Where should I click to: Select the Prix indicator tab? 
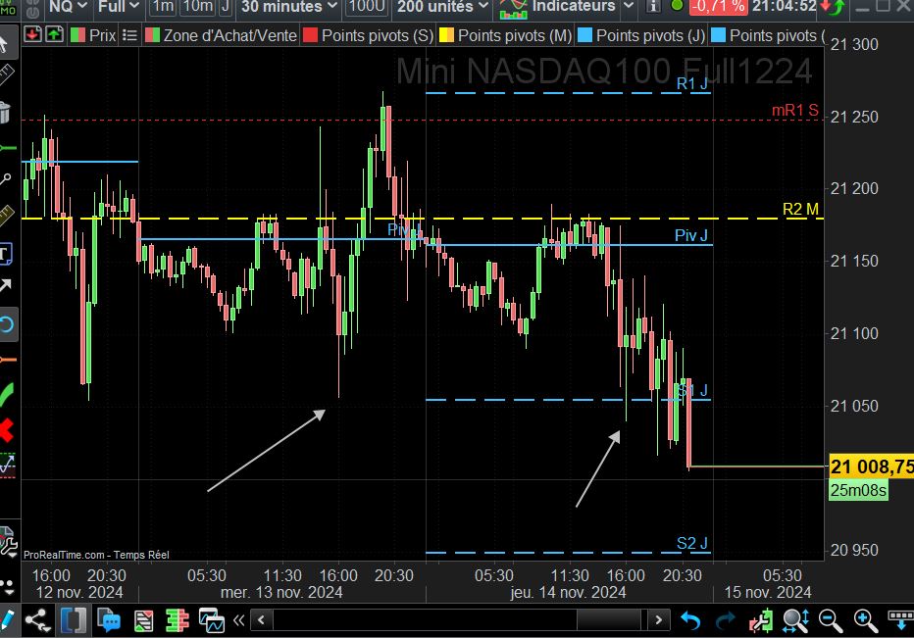pyautogui.click(x=93, y=35)
